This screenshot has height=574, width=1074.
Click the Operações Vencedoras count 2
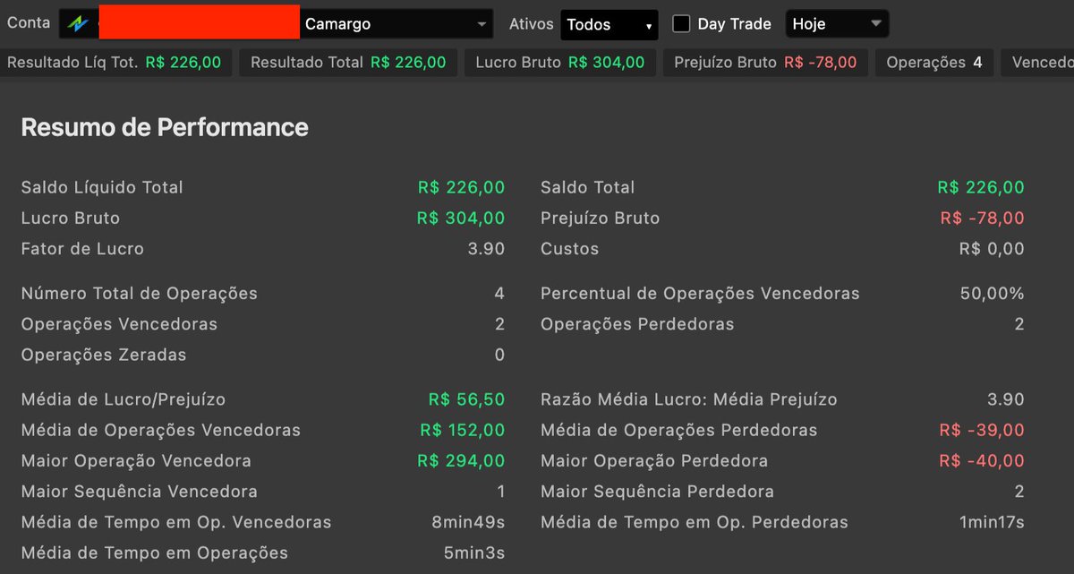(499, 324)
